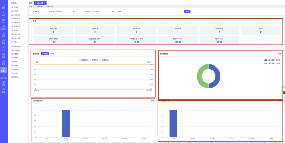The height and width of the screenshot is (143, 285).
Task: Close the AI转人大屏 tab
Action: tap(44, 3)
